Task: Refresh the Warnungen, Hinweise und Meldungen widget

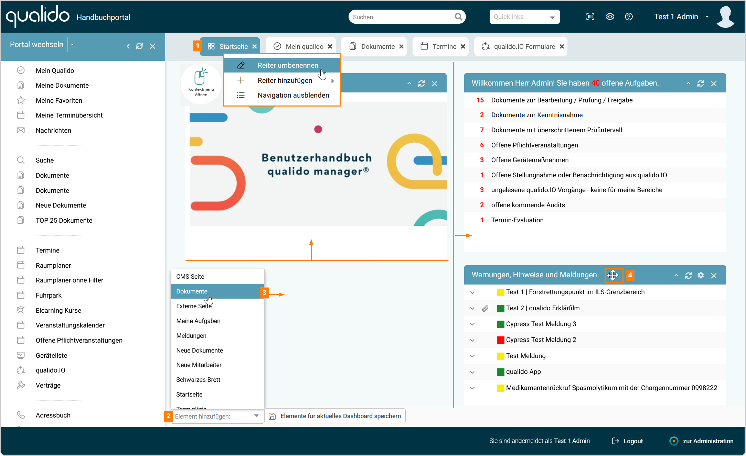Action: click(x=688, y=275)
